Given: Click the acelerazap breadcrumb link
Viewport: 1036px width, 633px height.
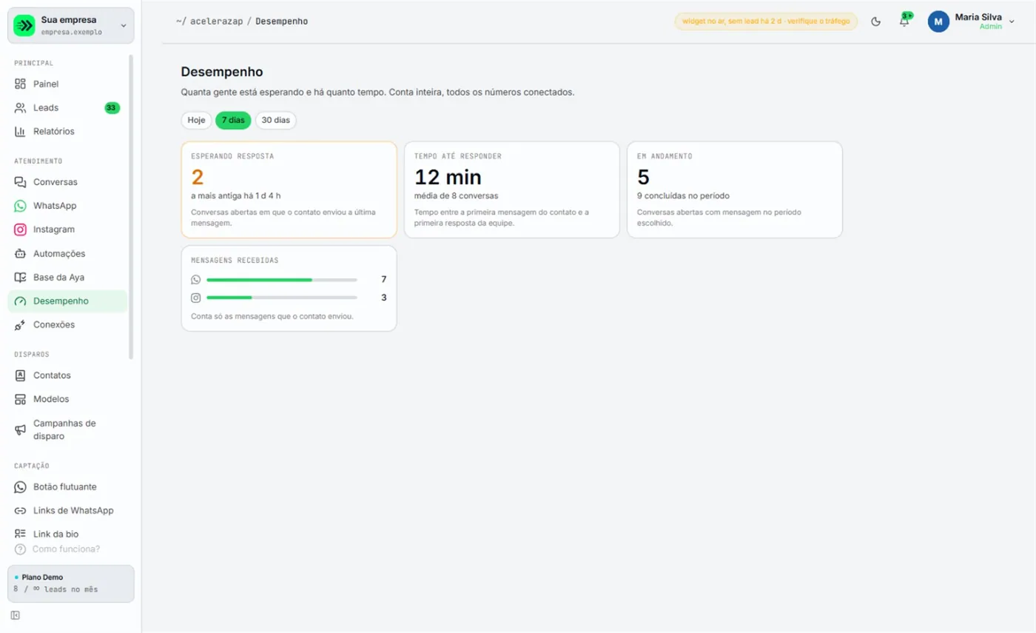Looking at the screenshot, I should pos(216,21).
